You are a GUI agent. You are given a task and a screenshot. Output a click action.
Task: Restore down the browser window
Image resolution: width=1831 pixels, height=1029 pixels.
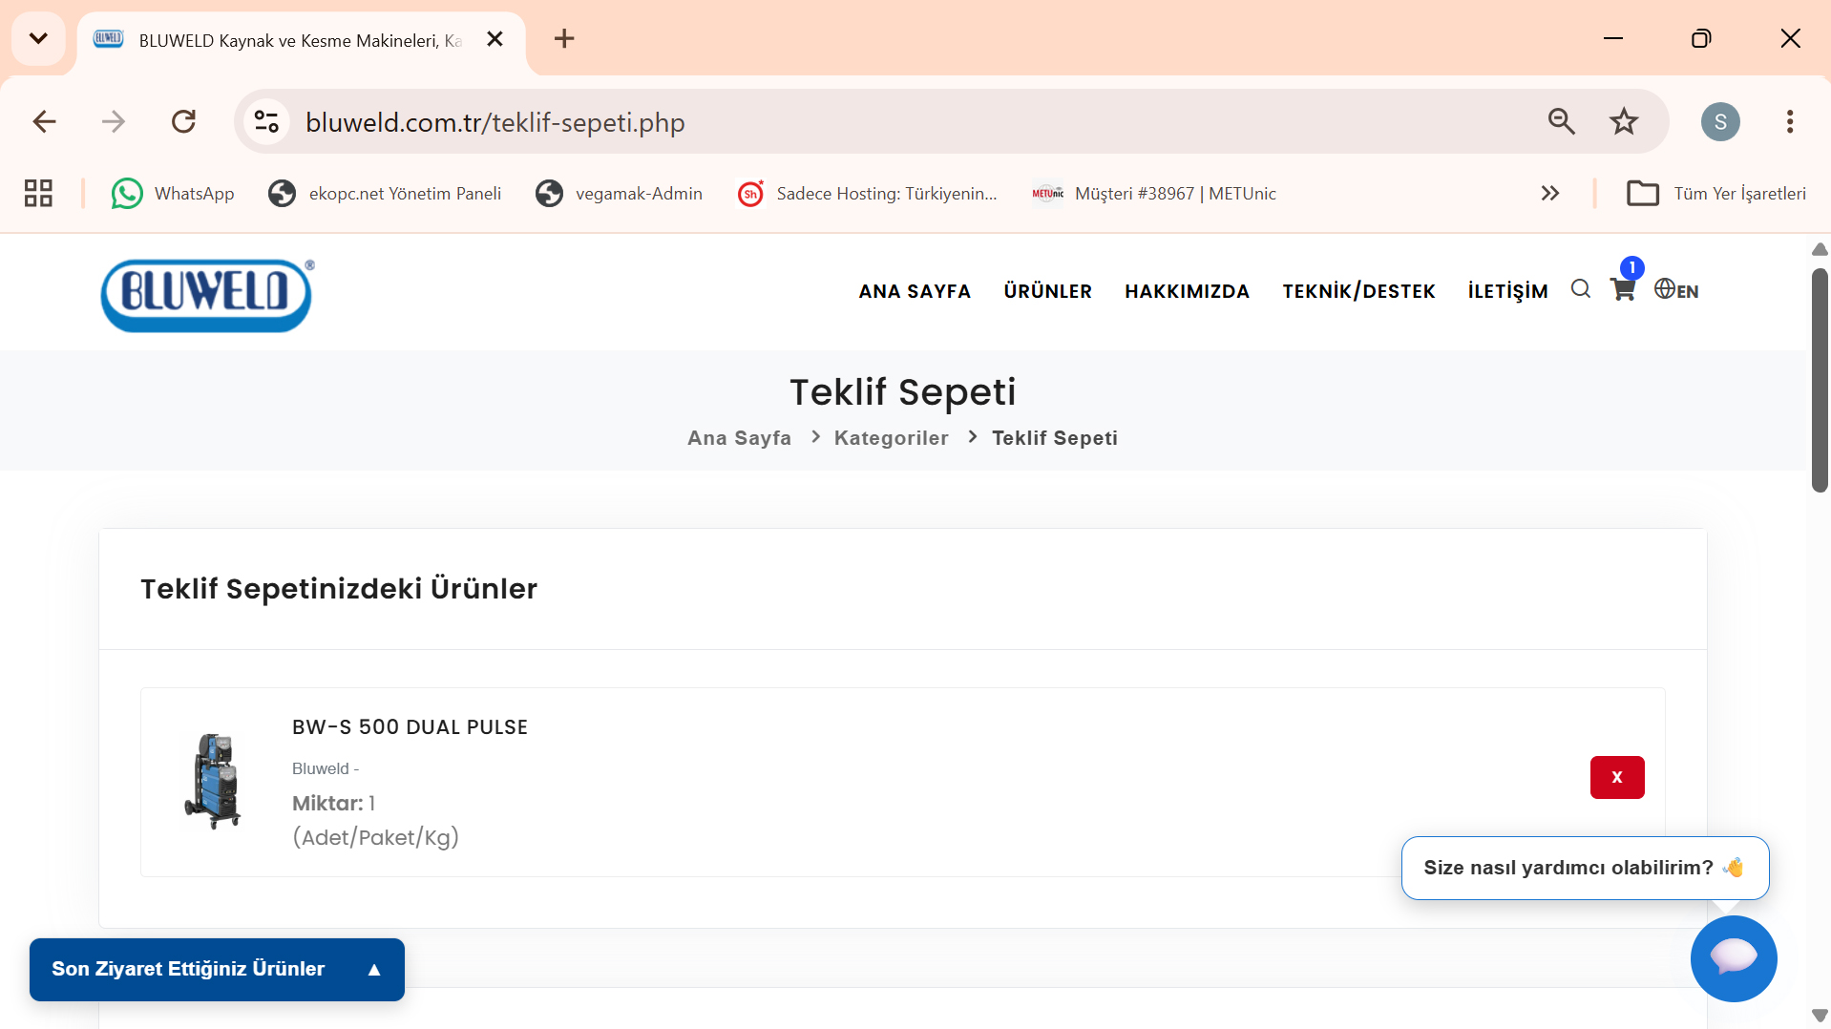pyautogui.click(x=1701, y=38)
